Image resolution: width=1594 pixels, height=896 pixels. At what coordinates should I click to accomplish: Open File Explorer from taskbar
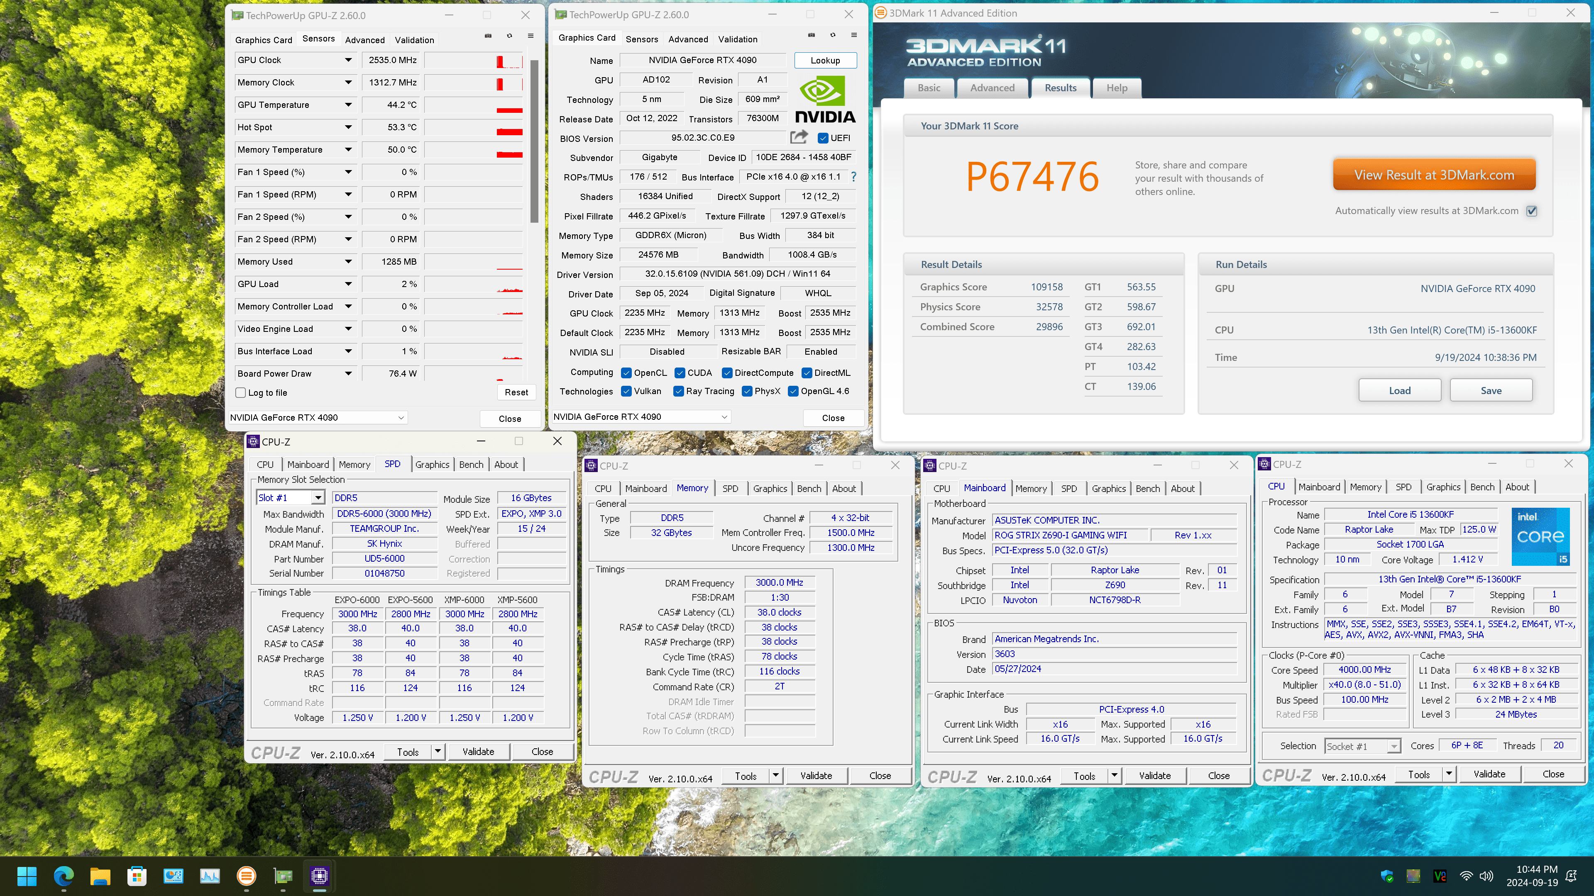click(100, 876)
